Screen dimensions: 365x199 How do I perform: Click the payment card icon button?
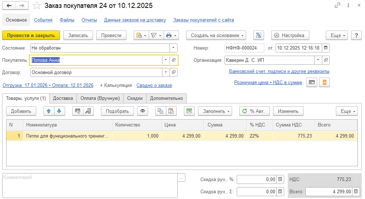pyautogui.click(x=312, y=82)
